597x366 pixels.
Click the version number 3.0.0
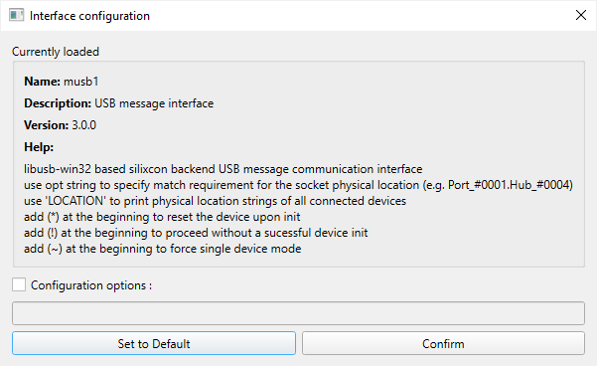coord(84,125)
